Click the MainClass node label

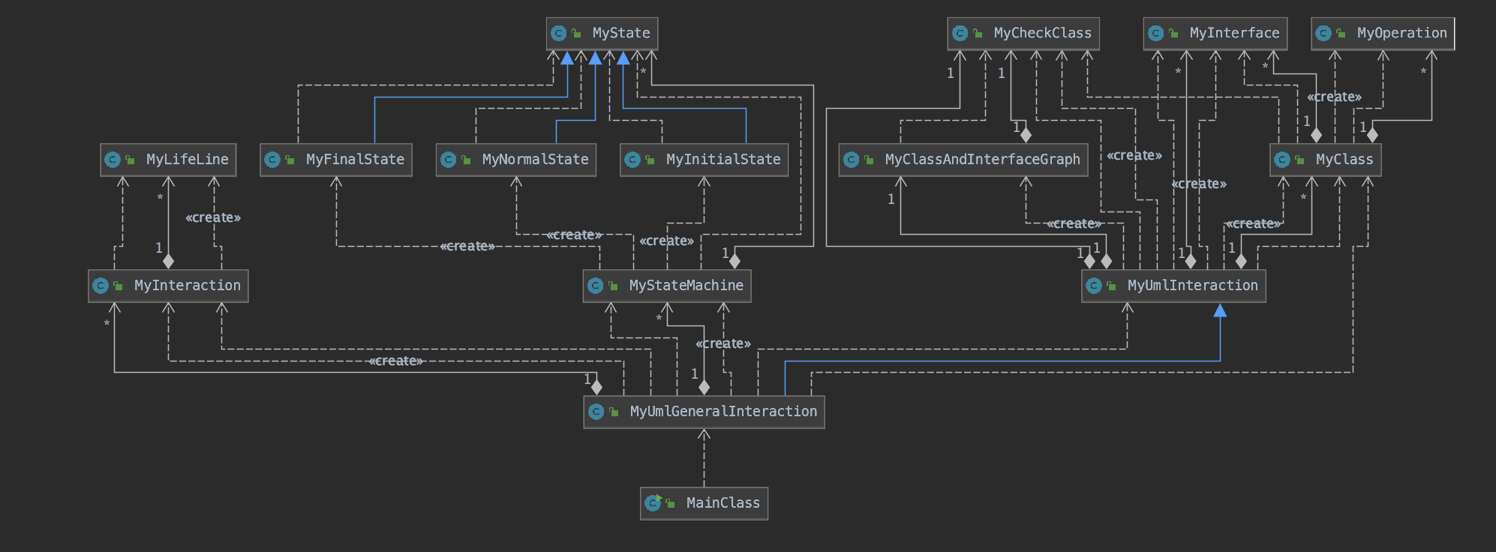coord(723,502)
